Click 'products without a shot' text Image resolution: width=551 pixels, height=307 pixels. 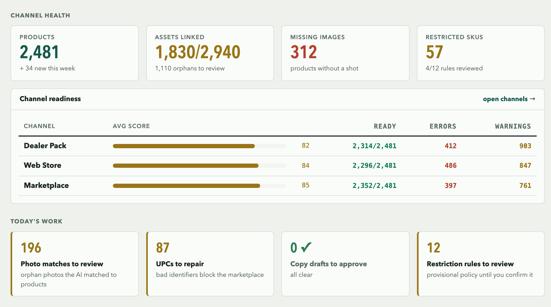coord(324,68)
